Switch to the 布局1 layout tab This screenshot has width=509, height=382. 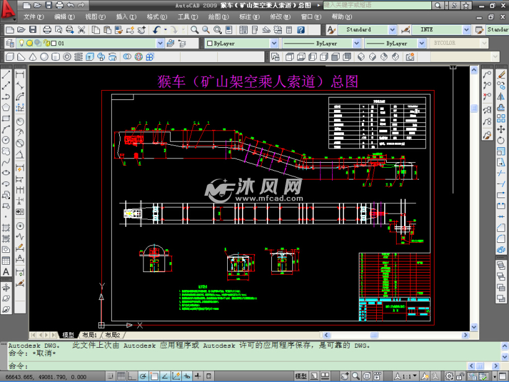pos(89,335)
